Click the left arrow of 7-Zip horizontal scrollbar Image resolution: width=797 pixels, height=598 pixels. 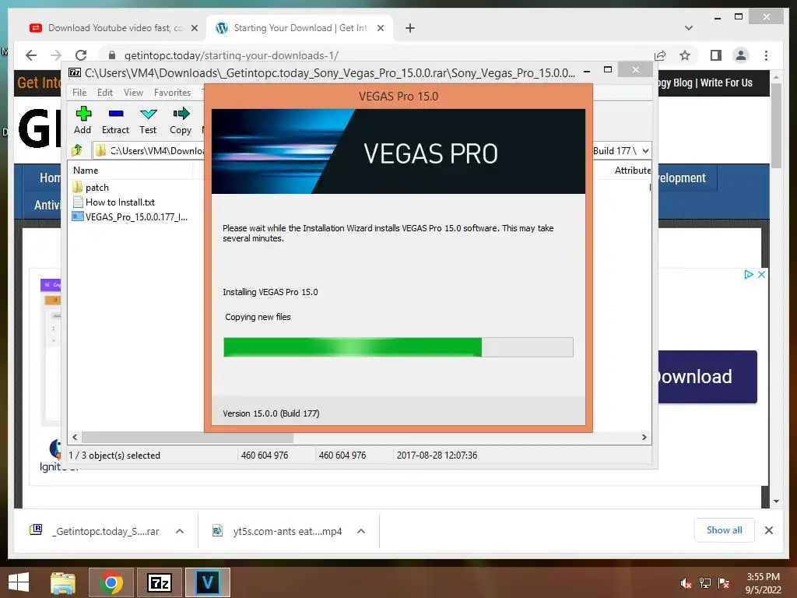click(75, 438)
